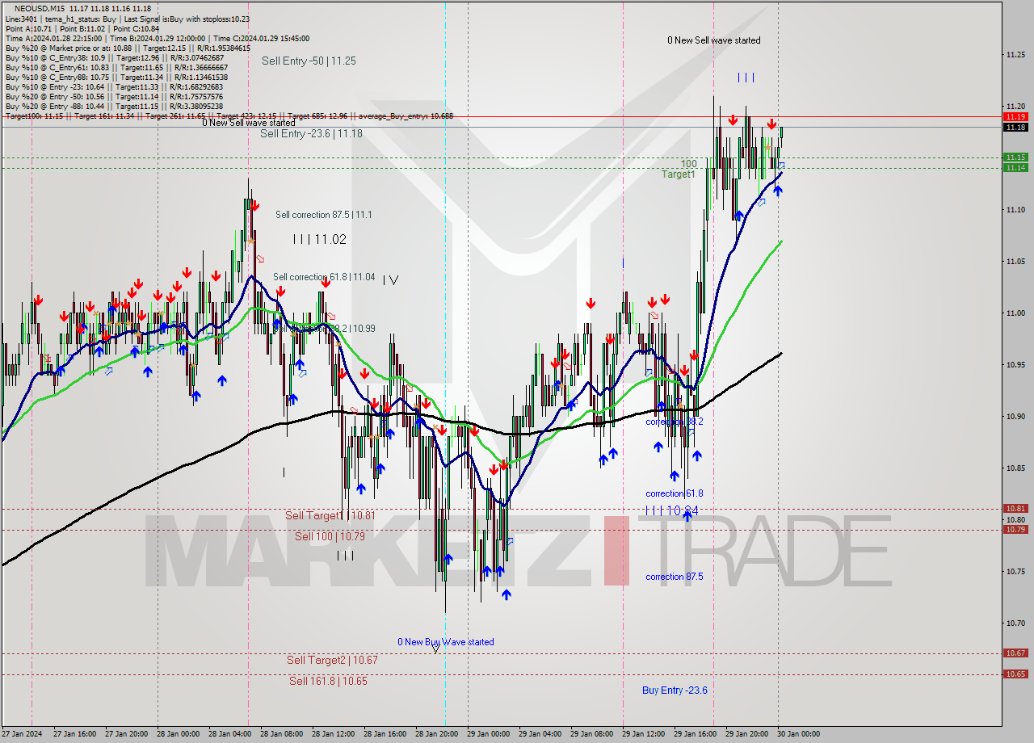Select the 'Buy %10 @ Entry -23: 10.64' row
Image resolution: width=1034 pixels, height=743 pixels.
114,86
